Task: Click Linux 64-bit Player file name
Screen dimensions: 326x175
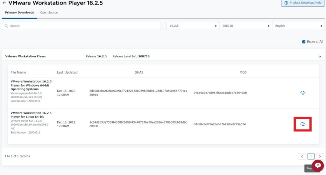Action: (x=31, y=115)
